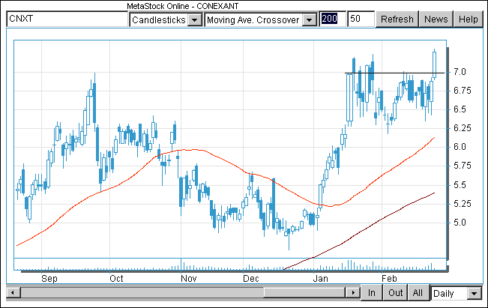Click the Refresh button
Viewport: 488px width, 308px height.
(x=397, y=19)
